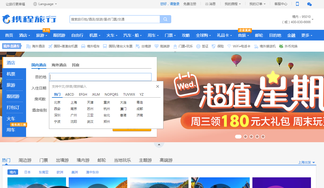Focus the 目的地 input field

click(x=100, y=77)
